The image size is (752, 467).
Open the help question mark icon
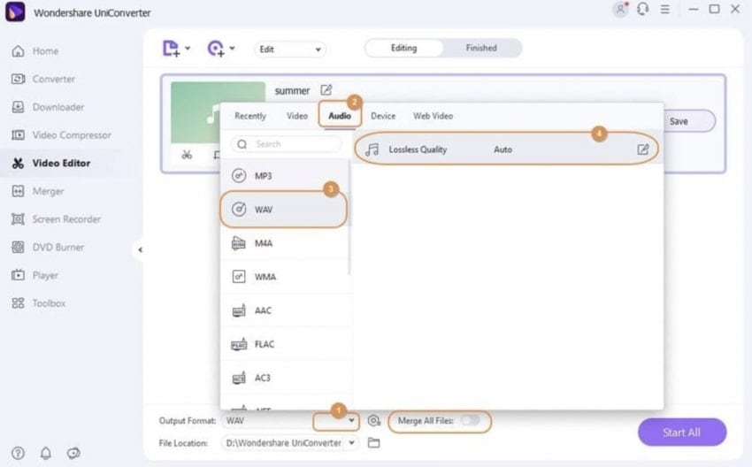(x=18, y=453)
